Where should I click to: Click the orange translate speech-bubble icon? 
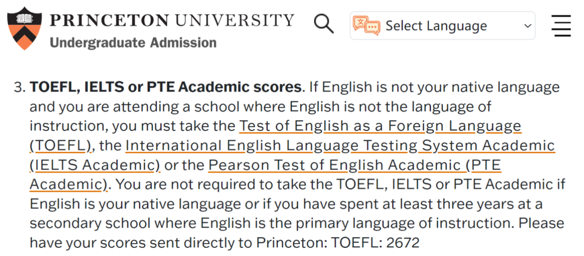coord(367,26)
